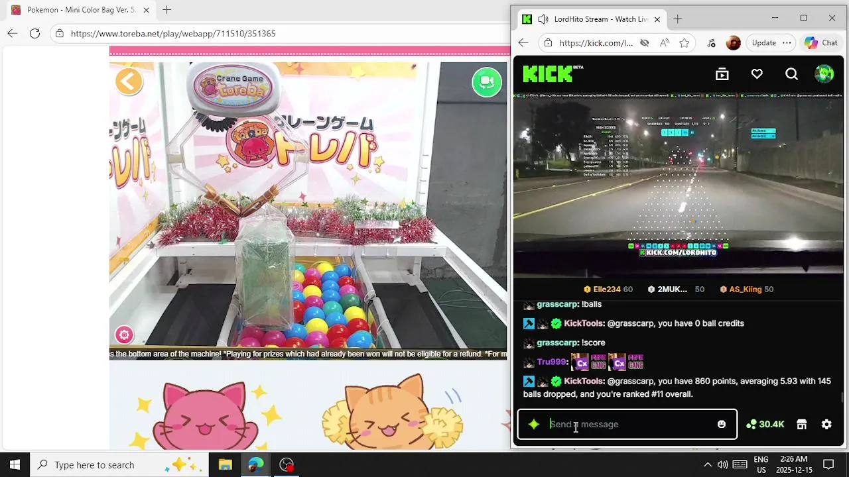Go to Kick home via logo

[x=553, y=74]
